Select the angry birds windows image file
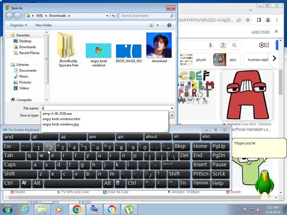 [x=98, y=55]
